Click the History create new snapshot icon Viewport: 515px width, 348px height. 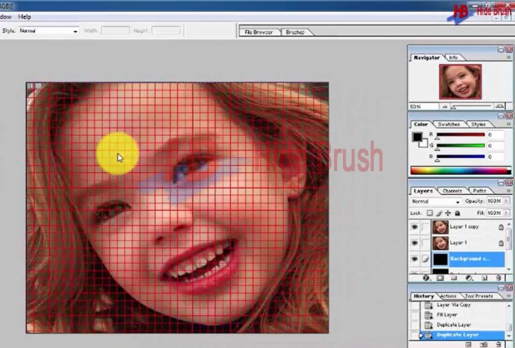484,345
